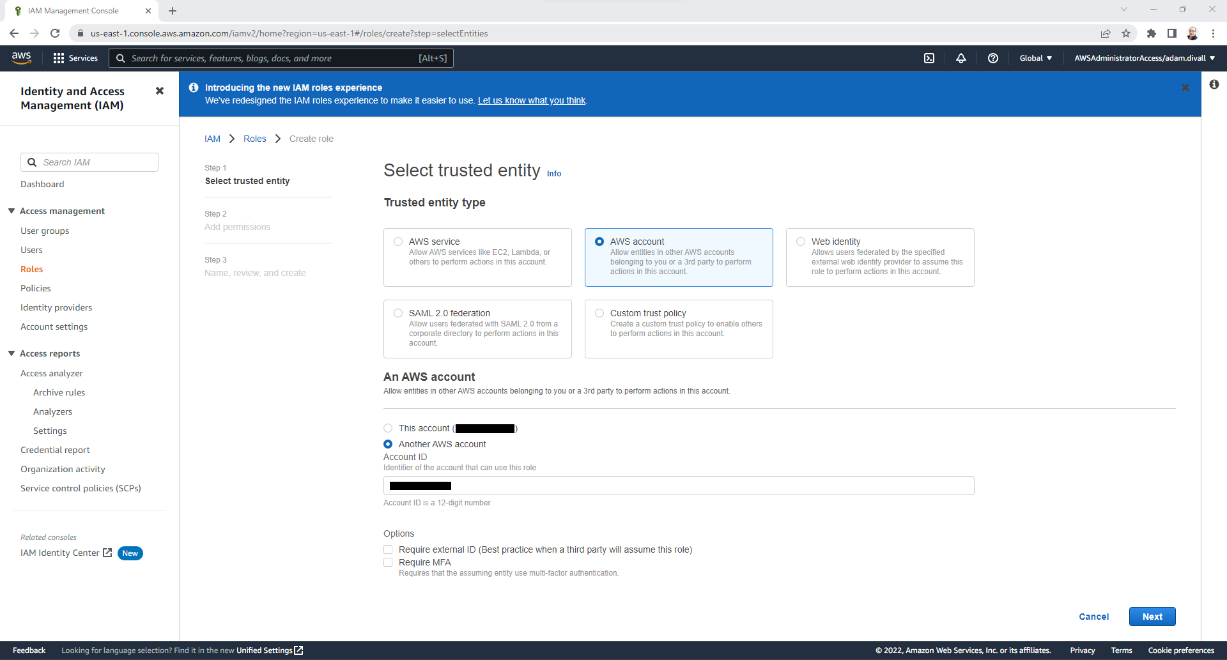The width and height of the screenshot is (1227, 660).
Task: Open Access analyzer in sidebar
Action: click(x=52, y=373)
